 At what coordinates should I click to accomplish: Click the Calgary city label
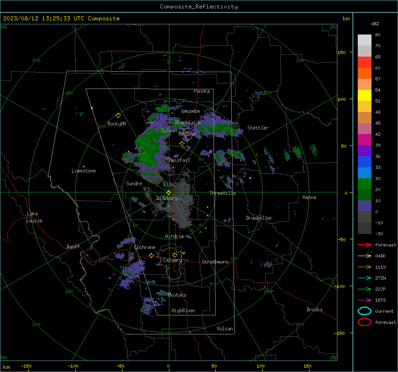click(172, 260)
